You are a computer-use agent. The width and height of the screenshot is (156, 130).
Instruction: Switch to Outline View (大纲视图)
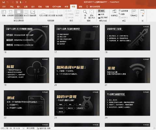click(10, 13)
